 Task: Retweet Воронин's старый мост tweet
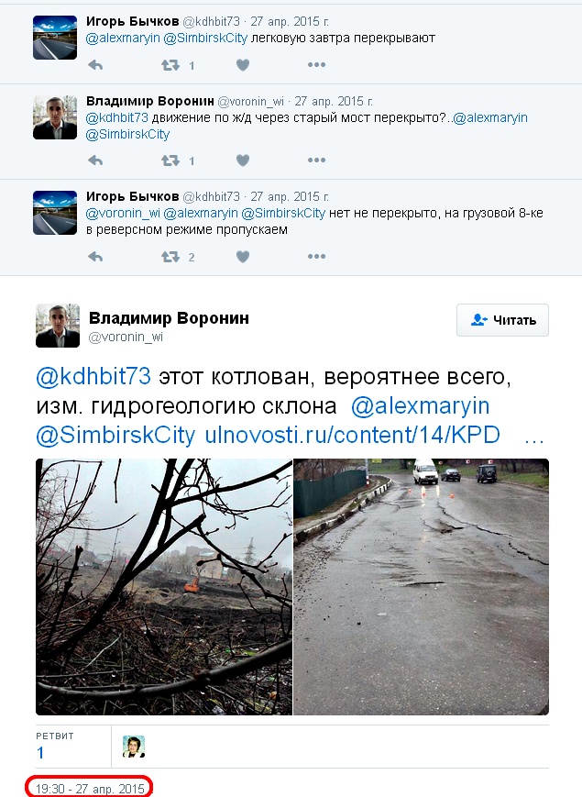pos(170,161)
